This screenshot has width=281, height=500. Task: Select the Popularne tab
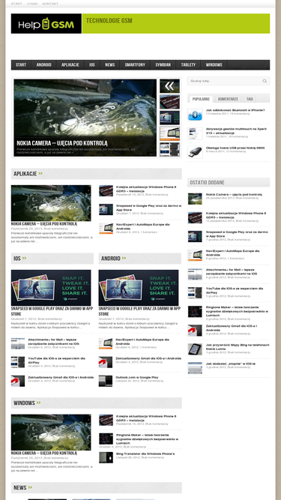click(201, 99)
